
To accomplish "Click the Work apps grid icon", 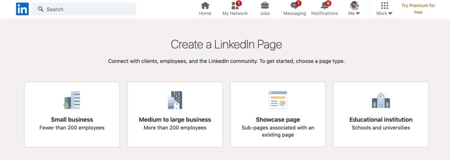I will pos(385,5).
